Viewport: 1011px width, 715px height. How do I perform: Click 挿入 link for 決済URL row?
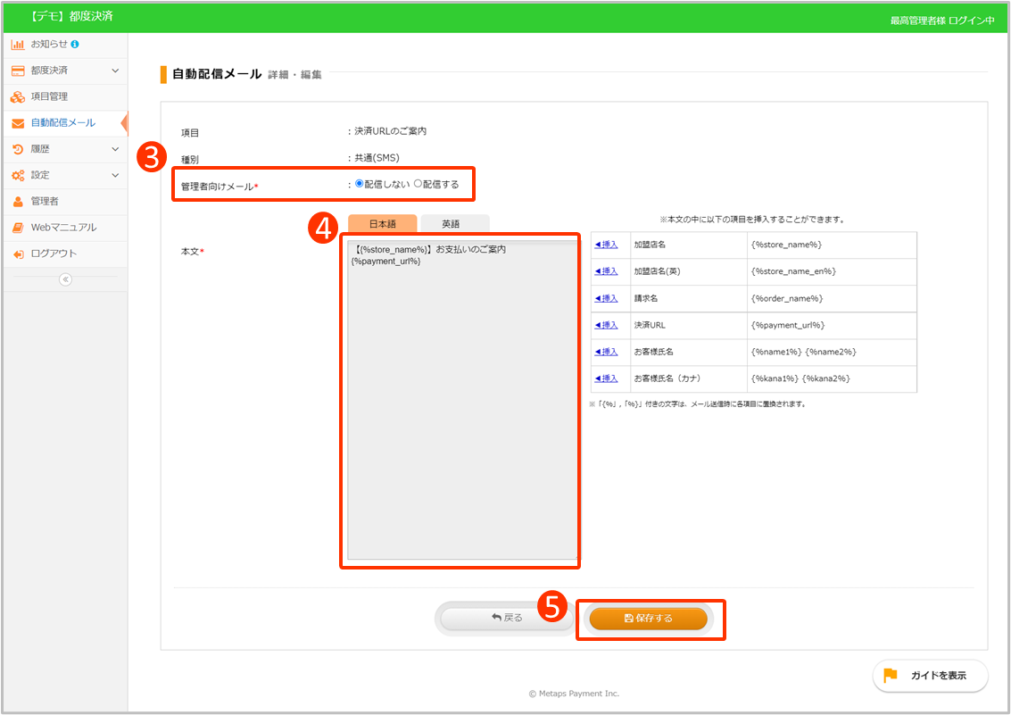coord(607,326)
